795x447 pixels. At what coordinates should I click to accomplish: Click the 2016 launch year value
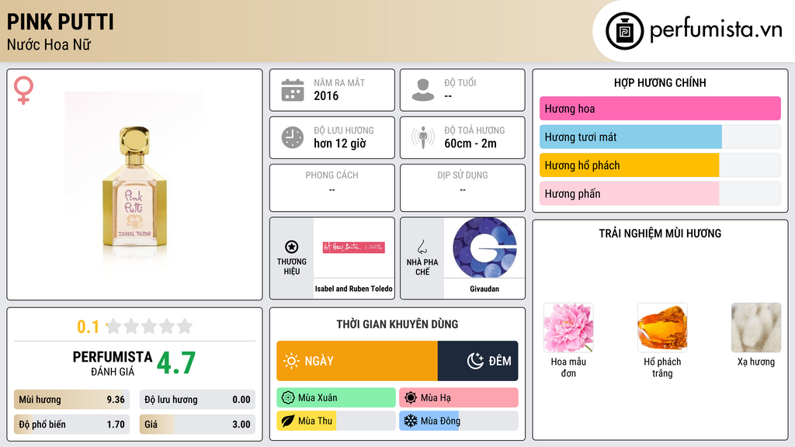pyautogui.click(x=326, y=95)
